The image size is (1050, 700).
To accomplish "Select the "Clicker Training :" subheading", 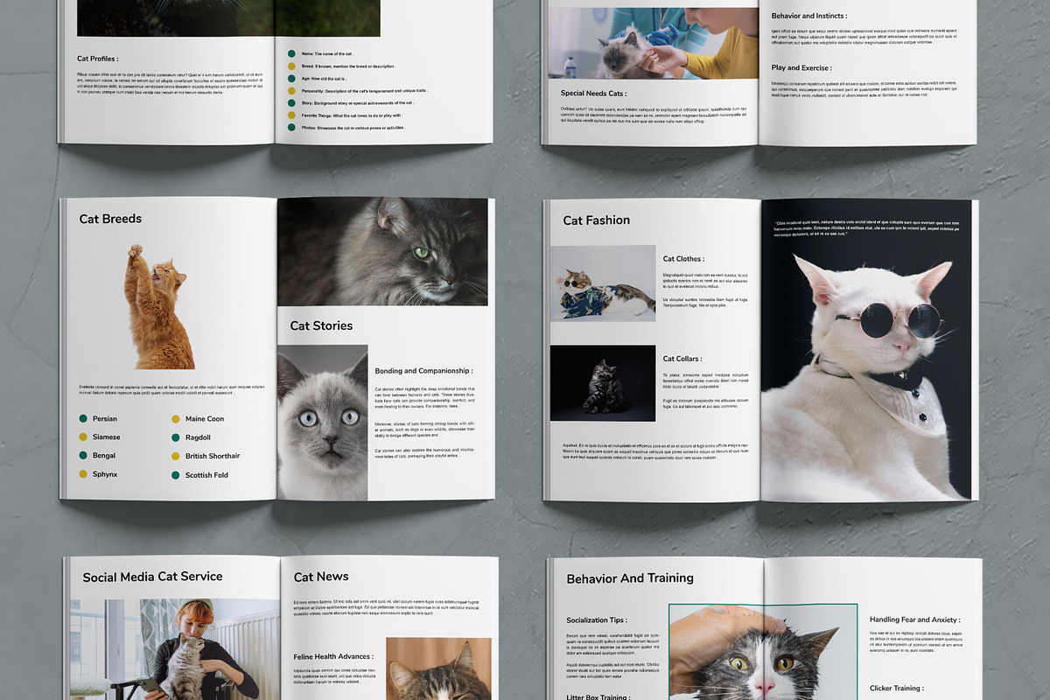I will (x=896, y=689).
